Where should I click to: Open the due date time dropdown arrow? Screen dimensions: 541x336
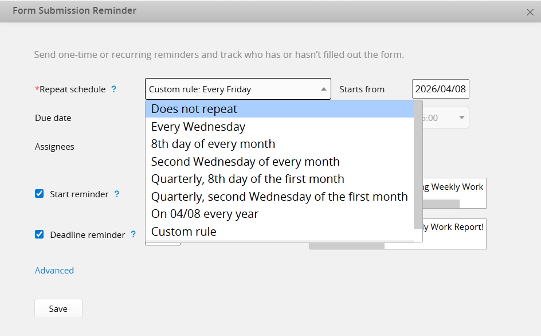(461, 118)
